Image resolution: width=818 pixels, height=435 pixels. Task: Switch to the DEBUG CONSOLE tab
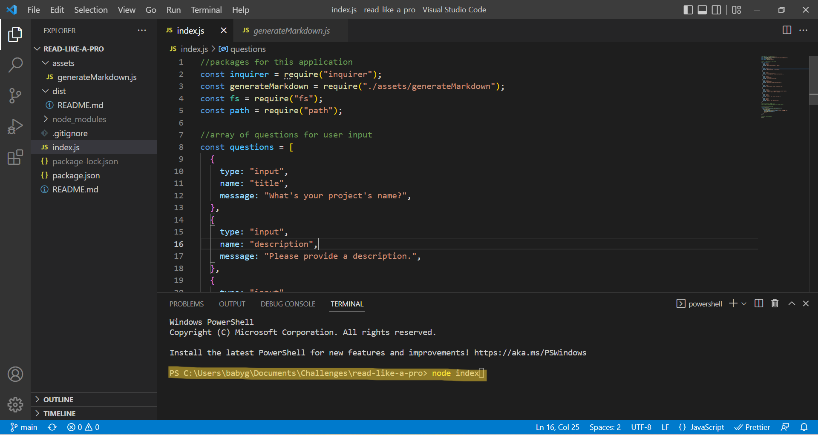[288, 304]
